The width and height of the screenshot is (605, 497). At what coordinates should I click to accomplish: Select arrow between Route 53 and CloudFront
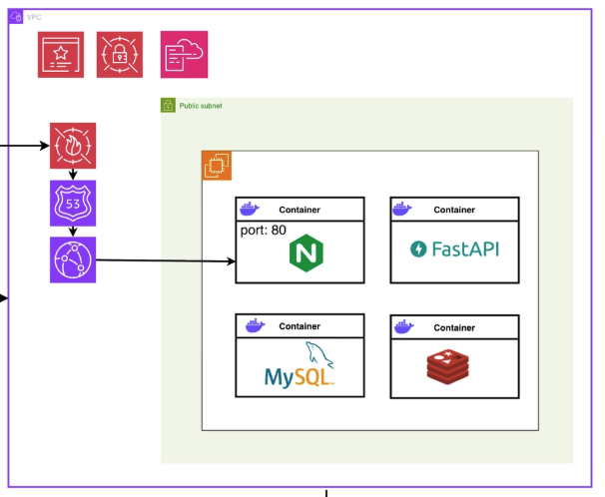[73, 232]
